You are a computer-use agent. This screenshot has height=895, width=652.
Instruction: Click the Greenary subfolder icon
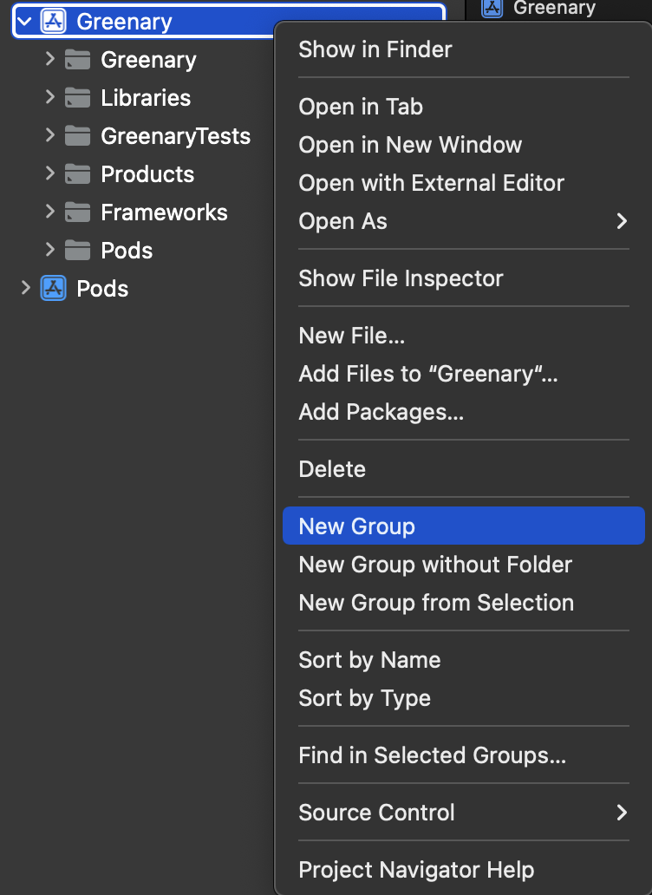click(x=78, y=60)
